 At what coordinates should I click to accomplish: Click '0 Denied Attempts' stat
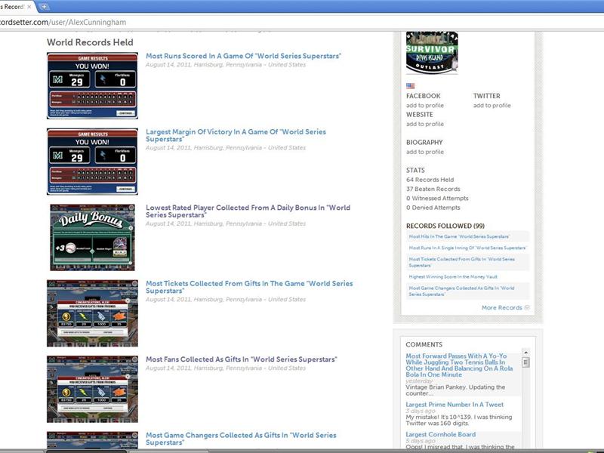tap(433, 207)
